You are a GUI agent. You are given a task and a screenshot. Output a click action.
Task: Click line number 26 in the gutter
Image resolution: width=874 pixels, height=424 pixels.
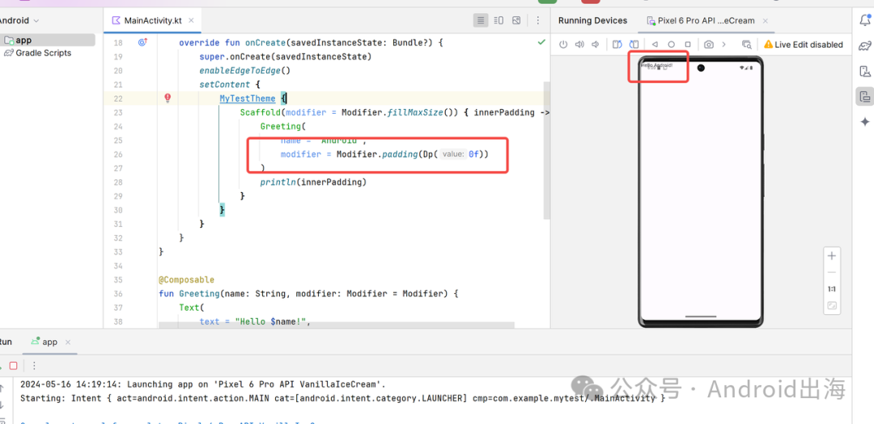pyautogui.click(x=117, y=154)
